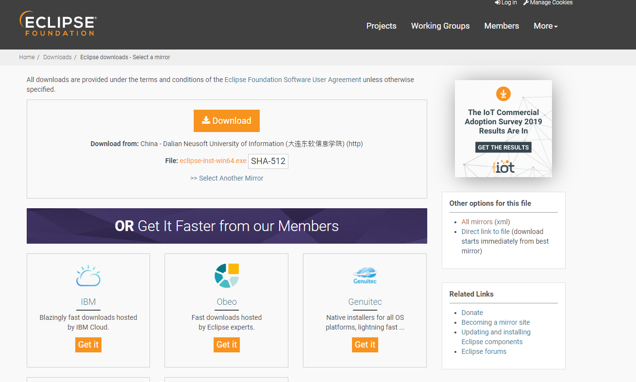Click 'Other options for this file' heading

click(490, 203)
